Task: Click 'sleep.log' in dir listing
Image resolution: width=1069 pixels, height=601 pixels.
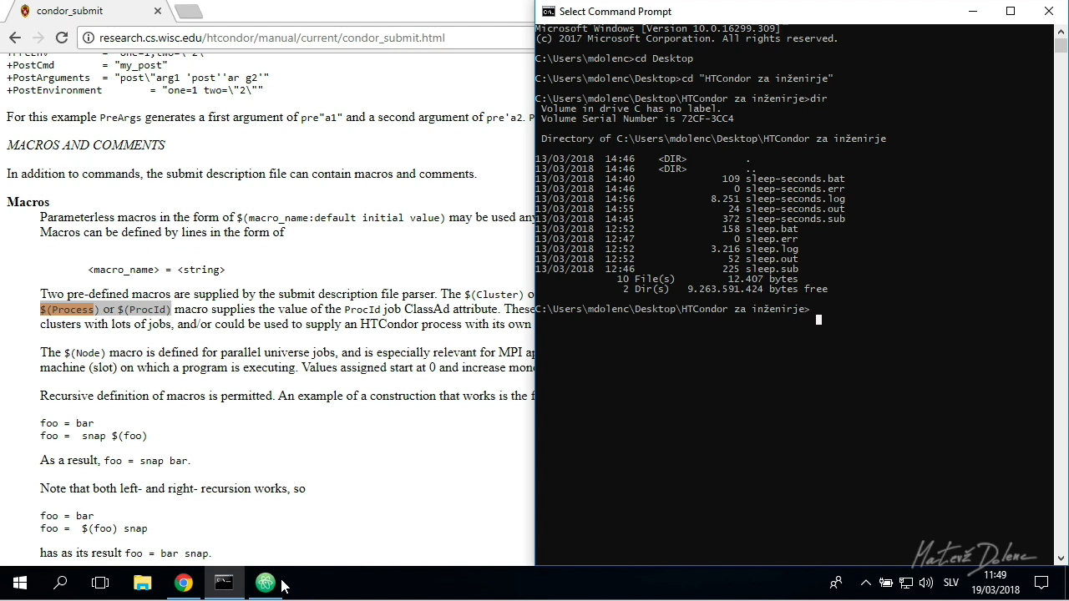Action: [771, 249]
